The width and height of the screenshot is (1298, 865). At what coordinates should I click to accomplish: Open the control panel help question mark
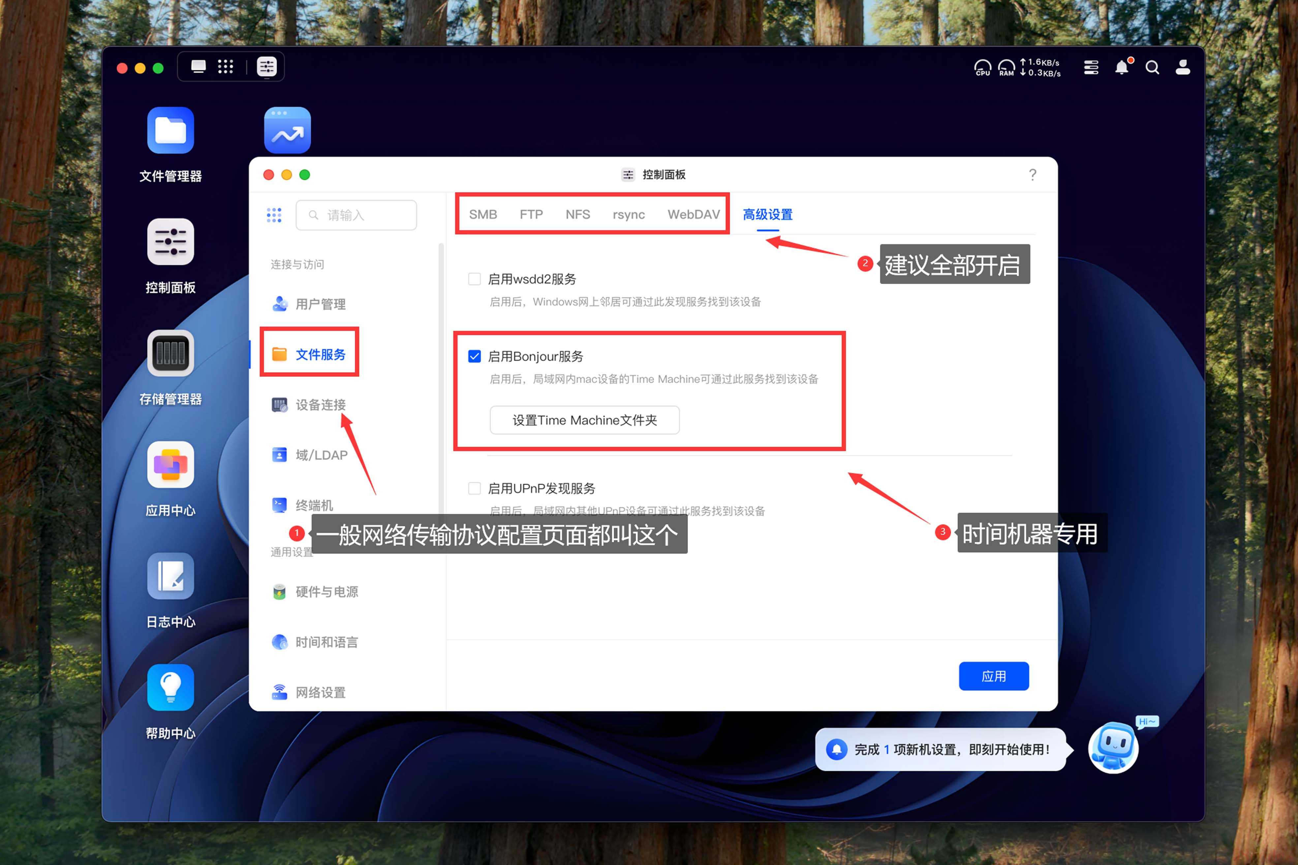point(1033,175)
